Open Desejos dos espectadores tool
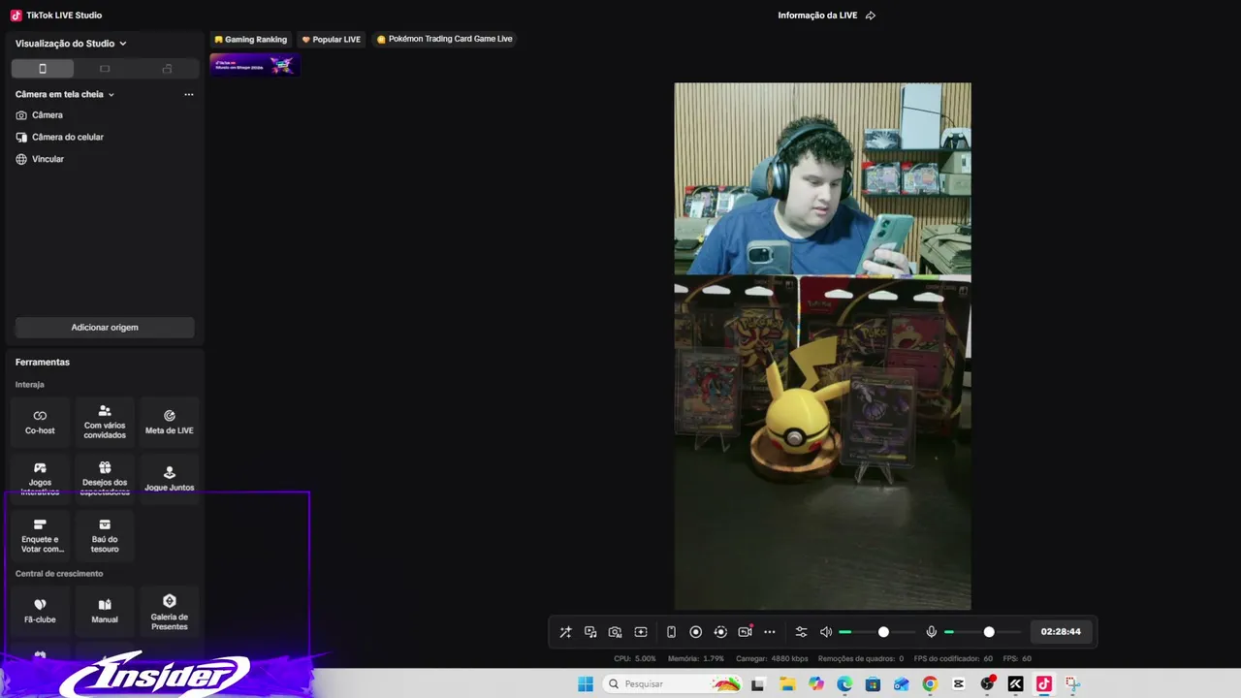Screen dimensions: 1241x698 (105, 478)
